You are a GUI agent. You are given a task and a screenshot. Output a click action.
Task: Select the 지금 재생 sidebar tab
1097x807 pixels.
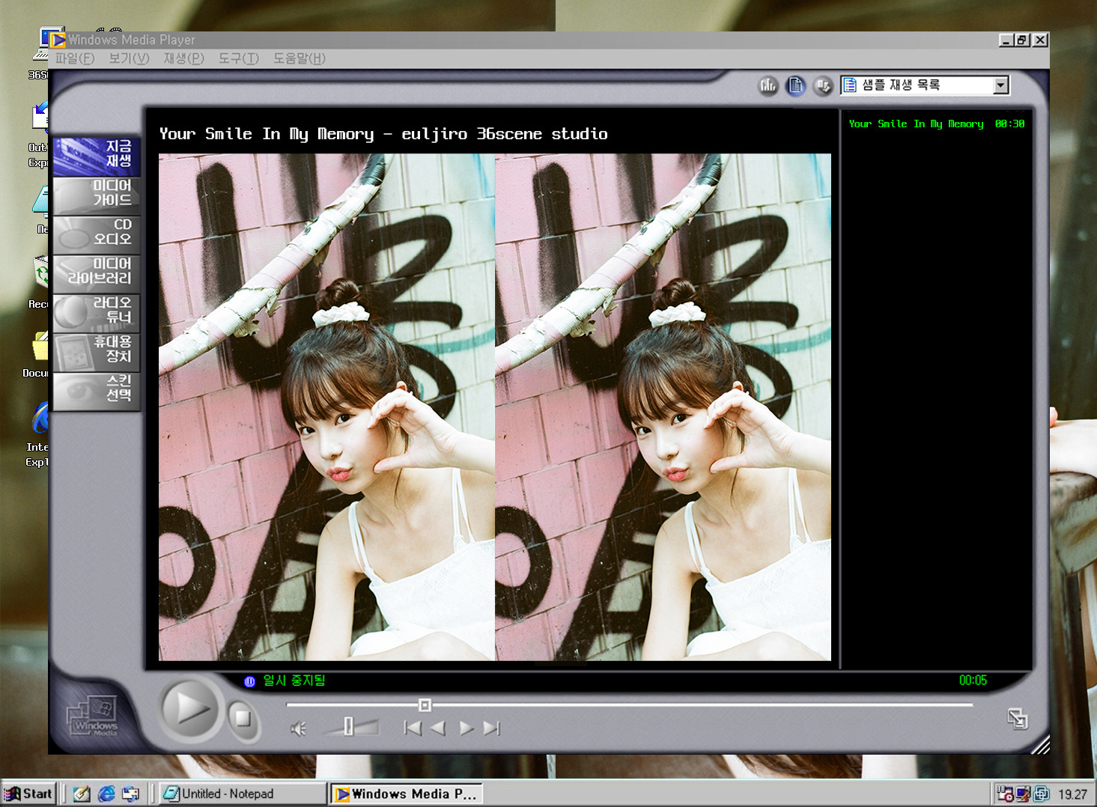(97, 156)
